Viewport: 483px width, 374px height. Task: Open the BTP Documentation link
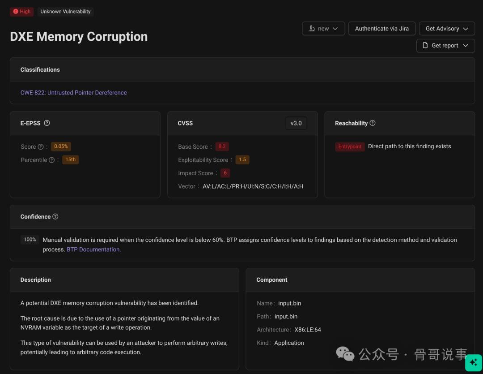point(93,249)
